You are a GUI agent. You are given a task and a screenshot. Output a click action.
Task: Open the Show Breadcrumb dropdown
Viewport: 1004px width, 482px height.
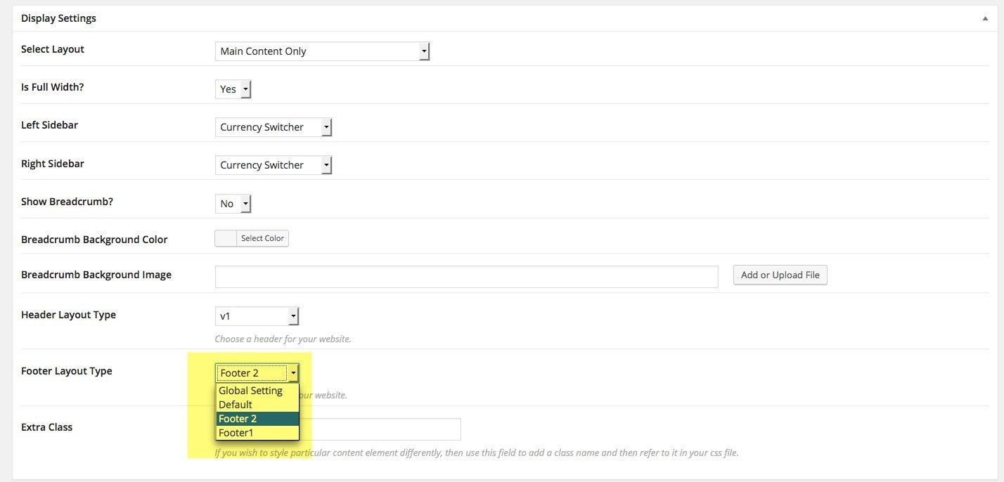click(x=233, y=204)
